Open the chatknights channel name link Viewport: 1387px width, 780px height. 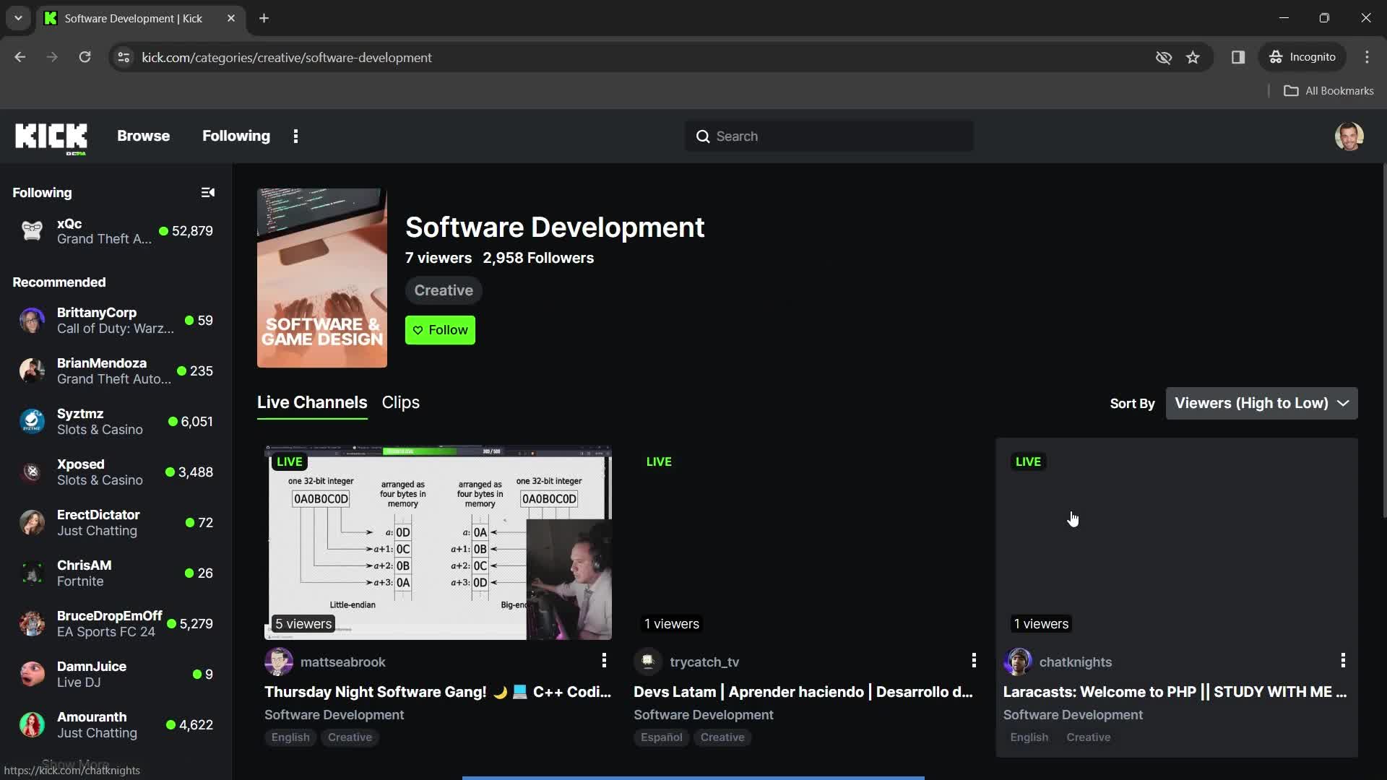pyautogui.click(x=1075, y=662)
